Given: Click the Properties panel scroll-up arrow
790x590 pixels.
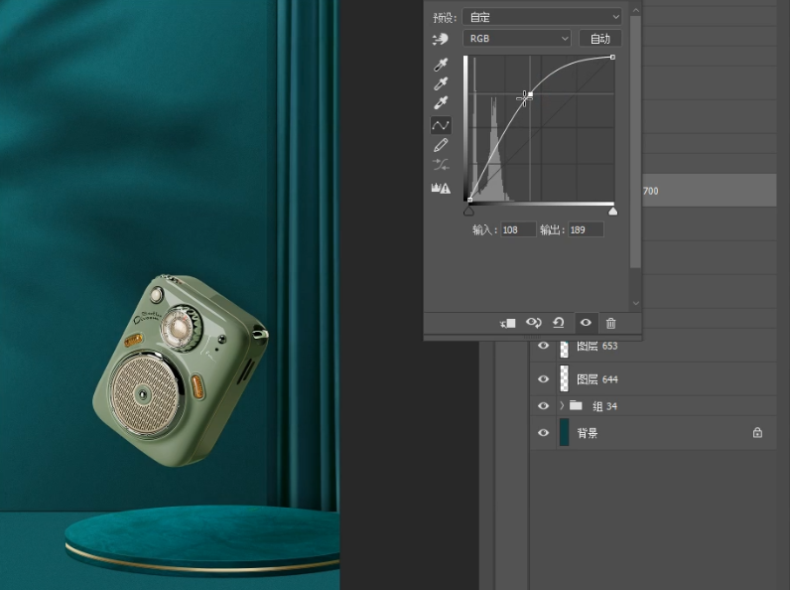Looking at the screenshot, I should (x=635, y=10).
